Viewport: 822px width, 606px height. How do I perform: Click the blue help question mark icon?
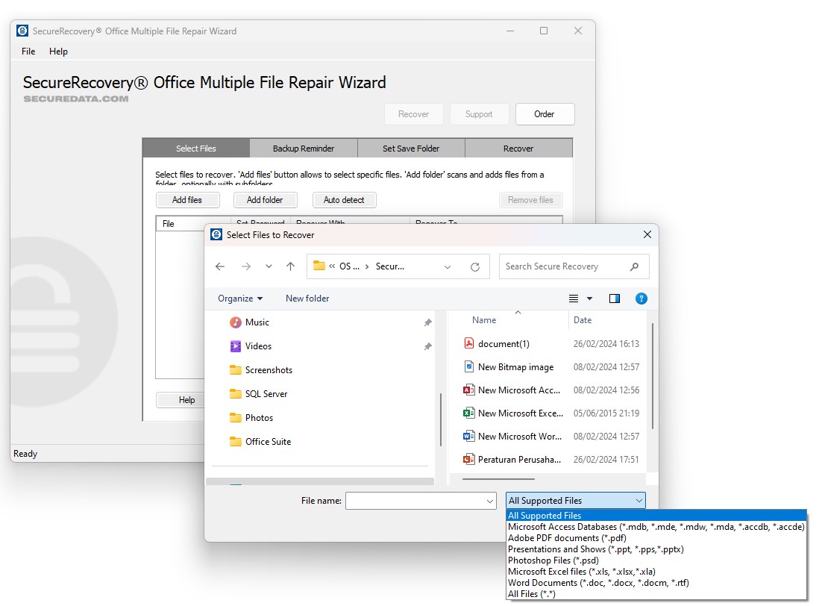tap(641, 298)
